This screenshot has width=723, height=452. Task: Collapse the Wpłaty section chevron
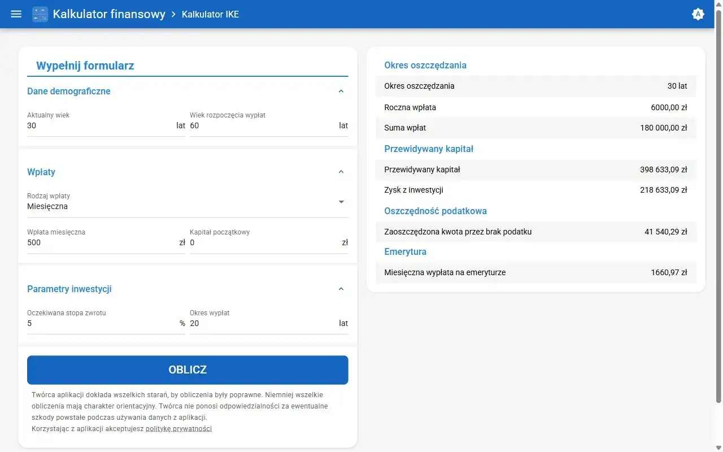(341, 172)
